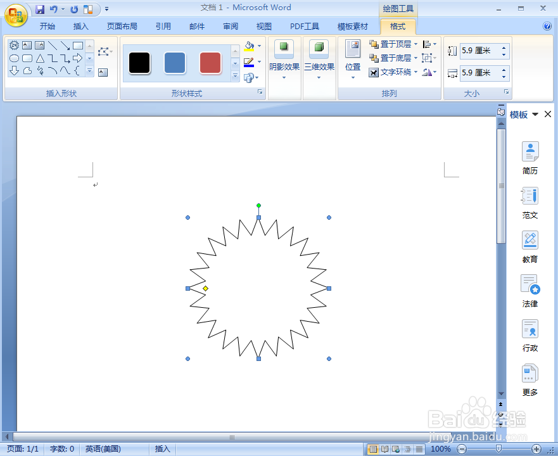Switch to Web Layout view
The width and height of the screenshot is (558, 456).
click(396, 449)
